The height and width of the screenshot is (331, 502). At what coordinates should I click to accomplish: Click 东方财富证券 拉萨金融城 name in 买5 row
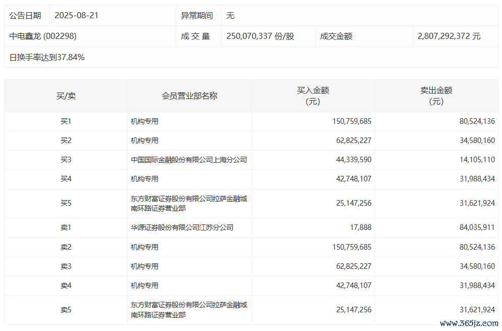pos(189,204)
